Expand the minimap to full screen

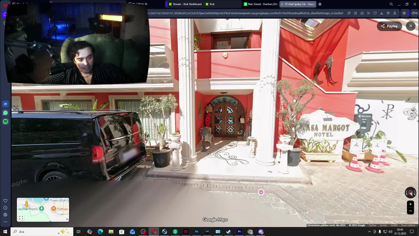click(x=21, y=218)
